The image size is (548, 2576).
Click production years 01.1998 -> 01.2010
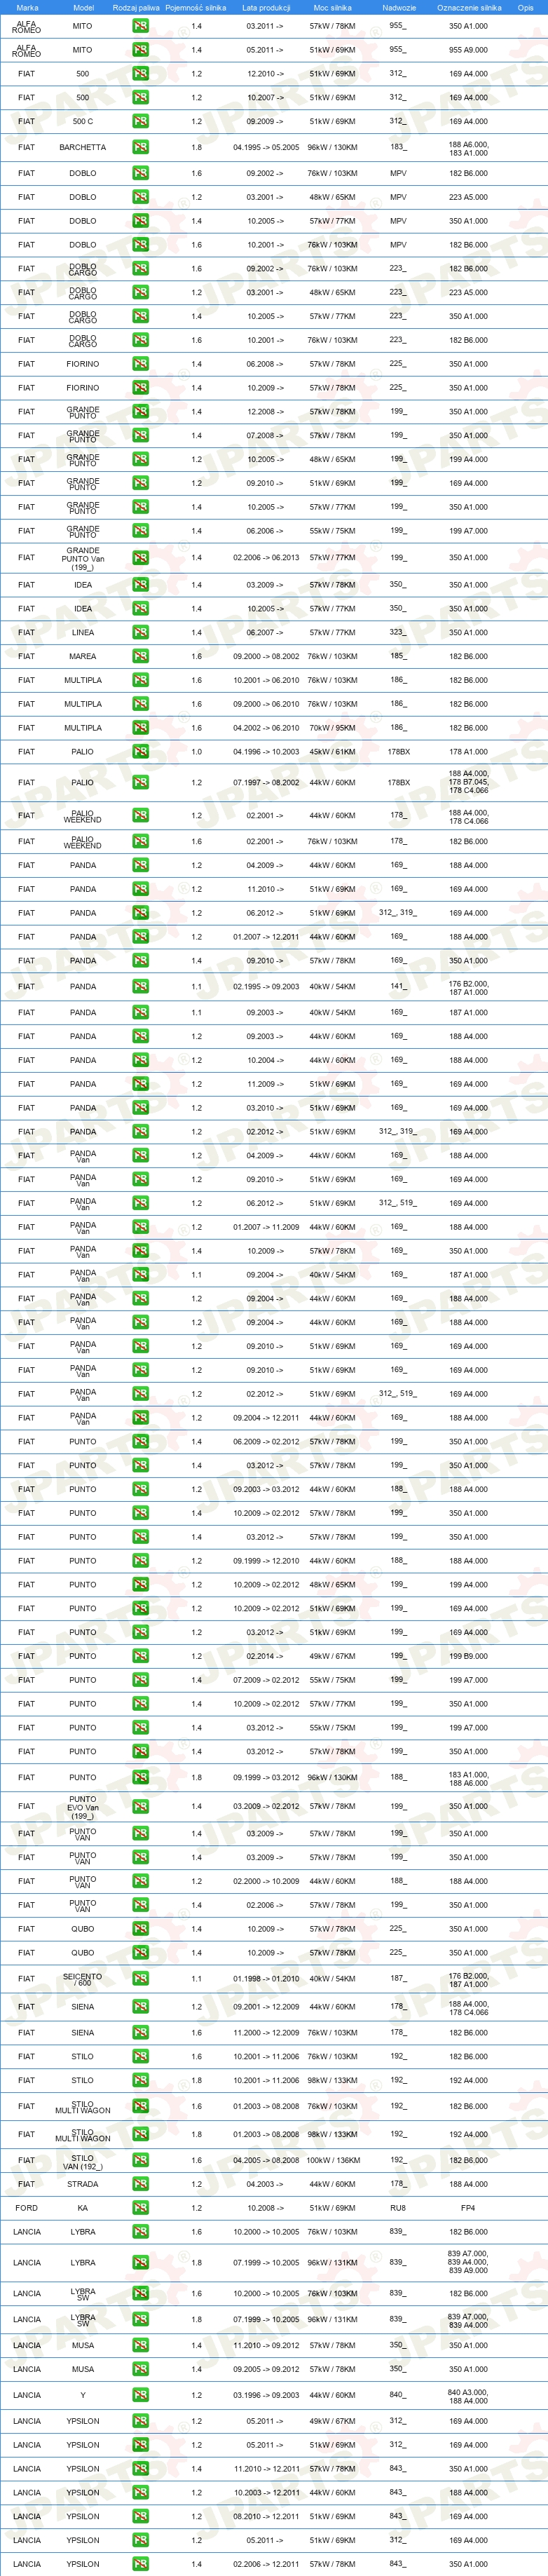click(x=266, y=1978)
